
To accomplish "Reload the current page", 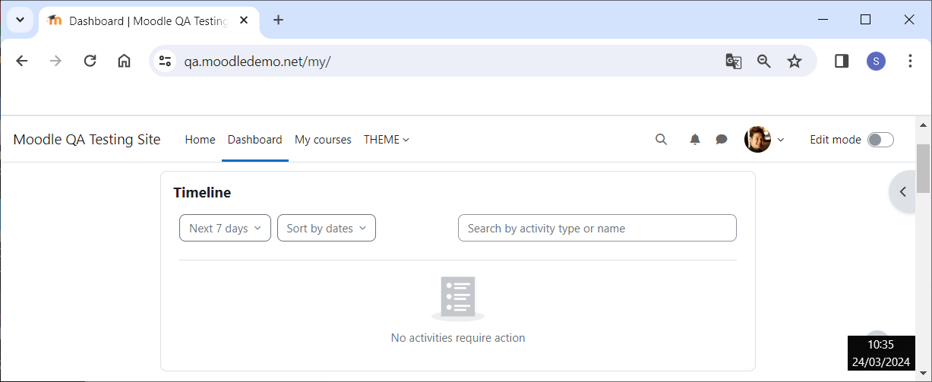I will tap(90, 62).
